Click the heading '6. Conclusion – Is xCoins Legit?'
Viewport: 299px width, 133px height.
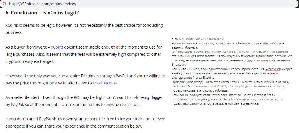click(x=42, y=13)
